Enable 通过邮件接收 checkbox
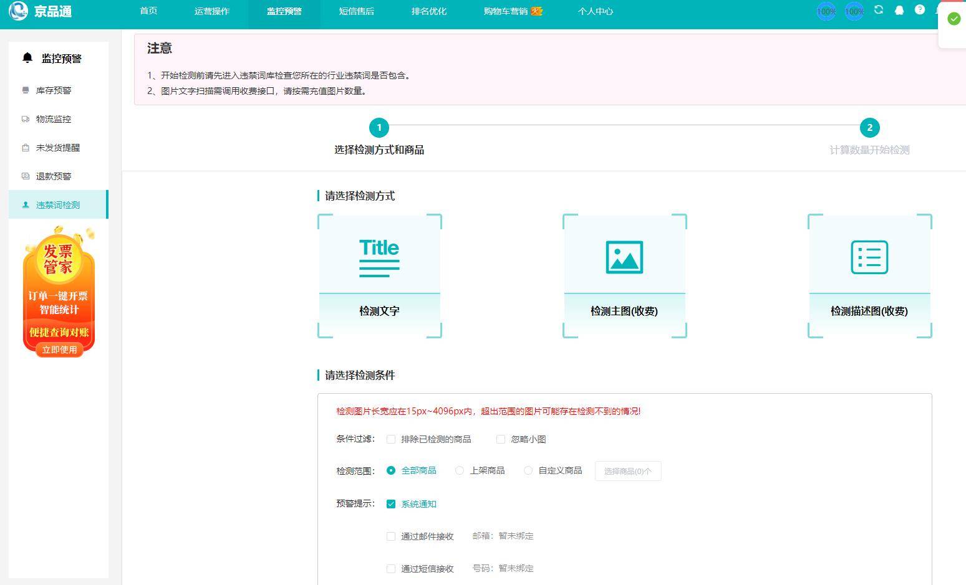 click(391, 536)
